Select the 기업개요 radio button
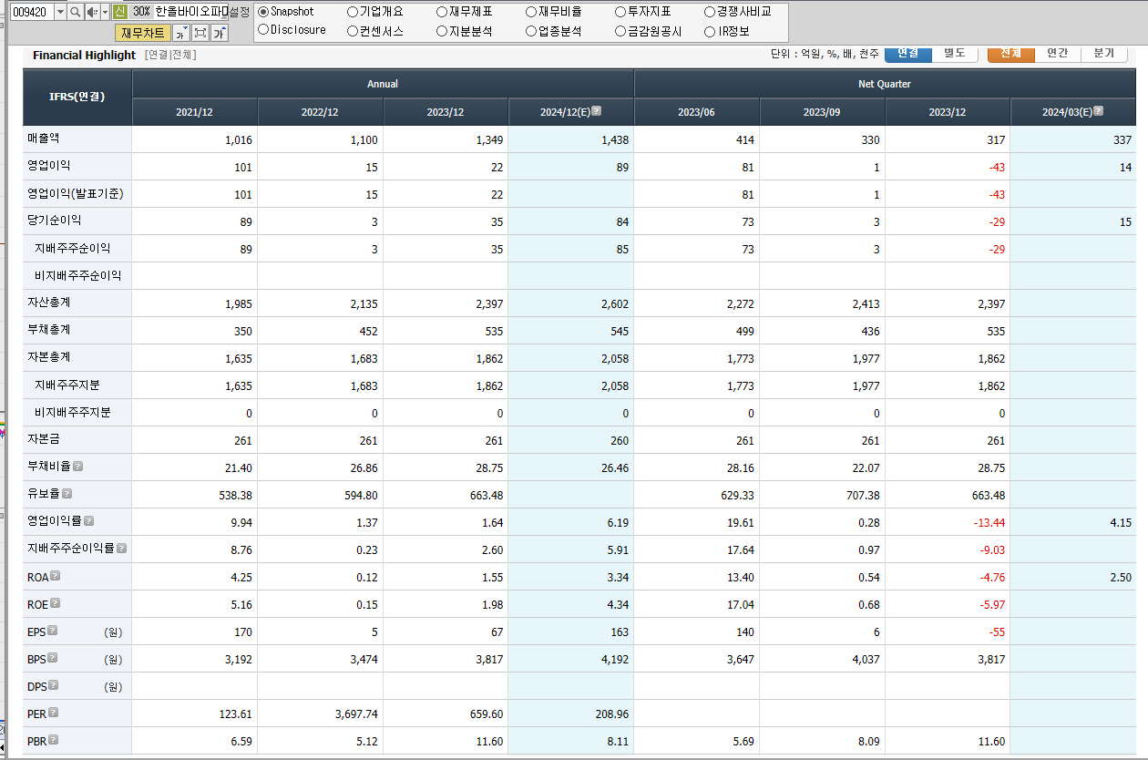 point(353,12)
